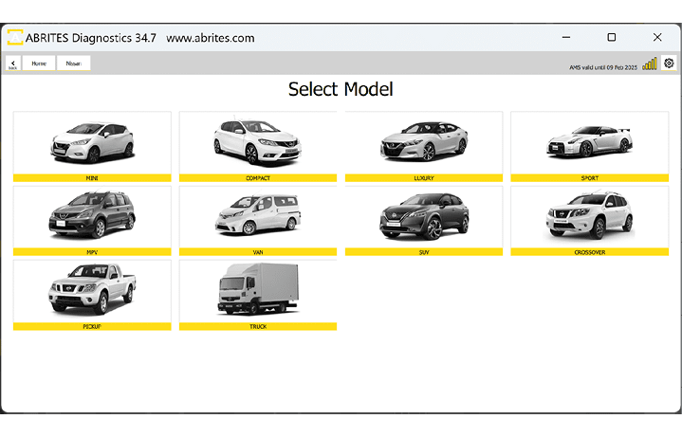Image resolution: width=682 pixels, height=437 pixels.
Task: Select the Nissan breadcrumb
Action: click(x=73, y=64)
